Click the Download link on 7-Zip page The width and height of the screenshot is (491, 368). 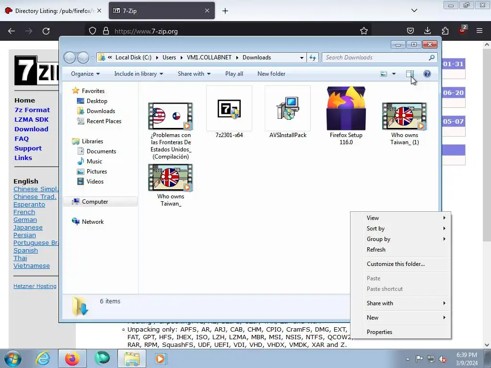(x=31, y=129)
